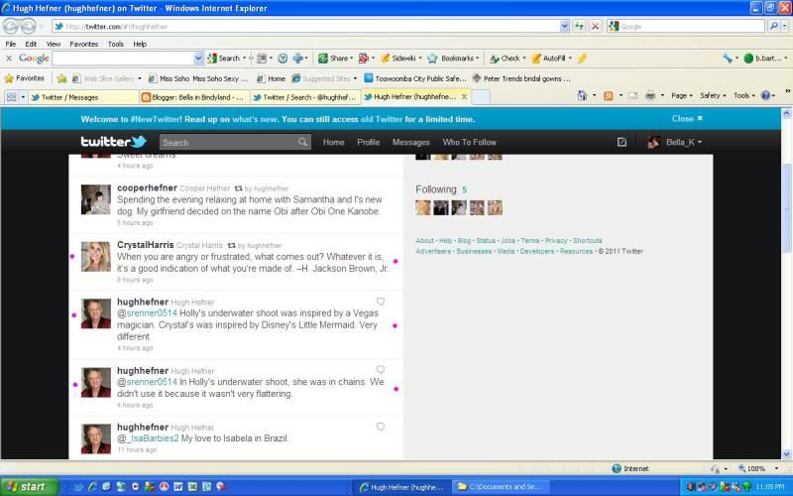Open the address bar history dropdown
793x496 pixels.
point(564,27)
